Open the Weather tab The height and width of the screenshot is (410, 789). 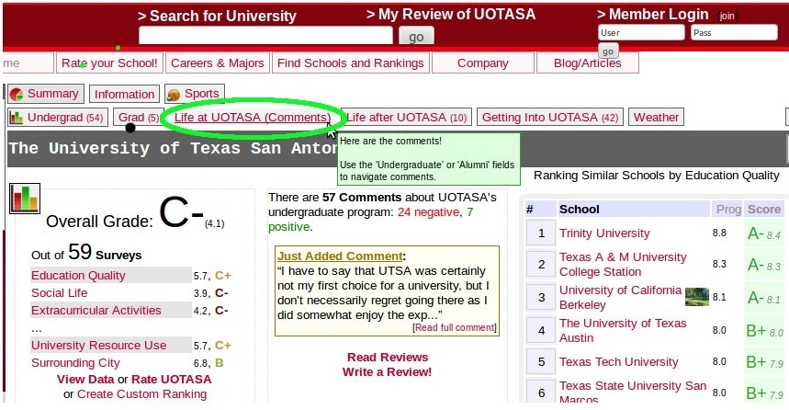[x=656, y=118]
